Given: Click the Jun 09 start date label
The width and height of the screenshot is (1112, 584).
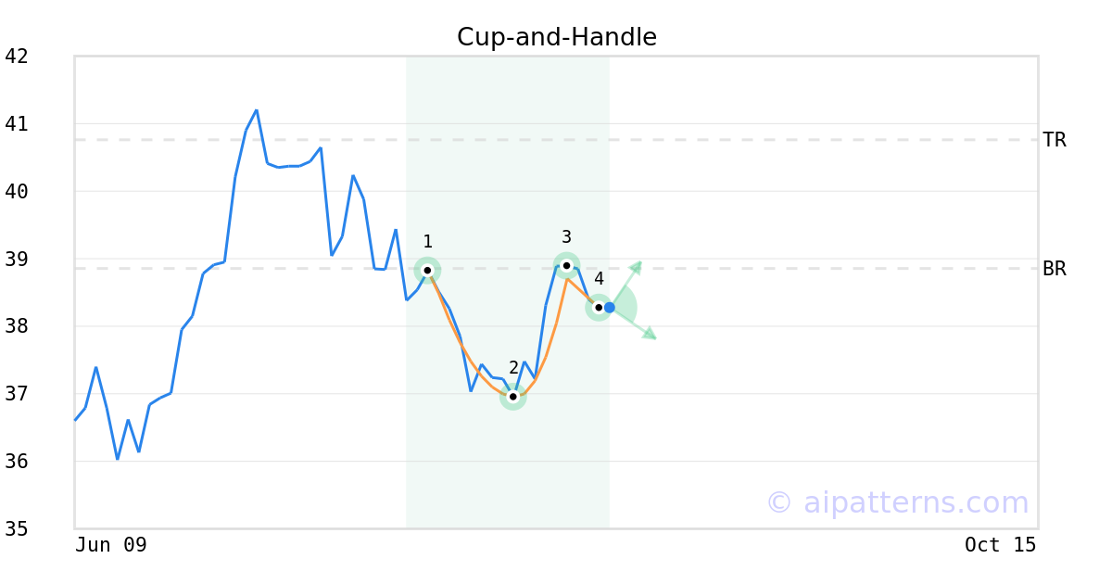Looking at the screenshot, I should pyautogui.click(x=111, y=545).
